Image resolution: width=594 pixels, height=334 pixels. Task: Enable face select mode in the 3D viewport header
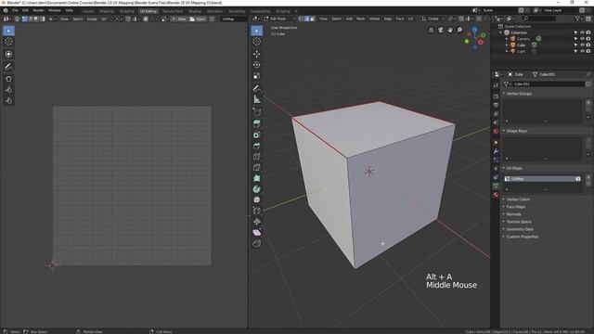point(313,19)
